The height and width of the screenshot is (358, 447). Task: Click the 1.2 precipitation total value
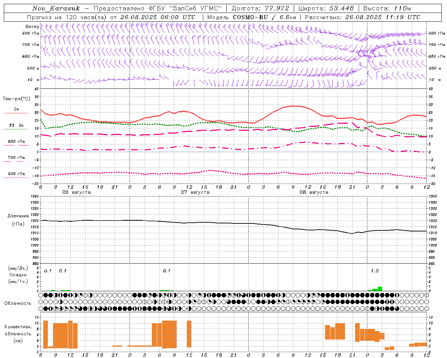(375, 271)
